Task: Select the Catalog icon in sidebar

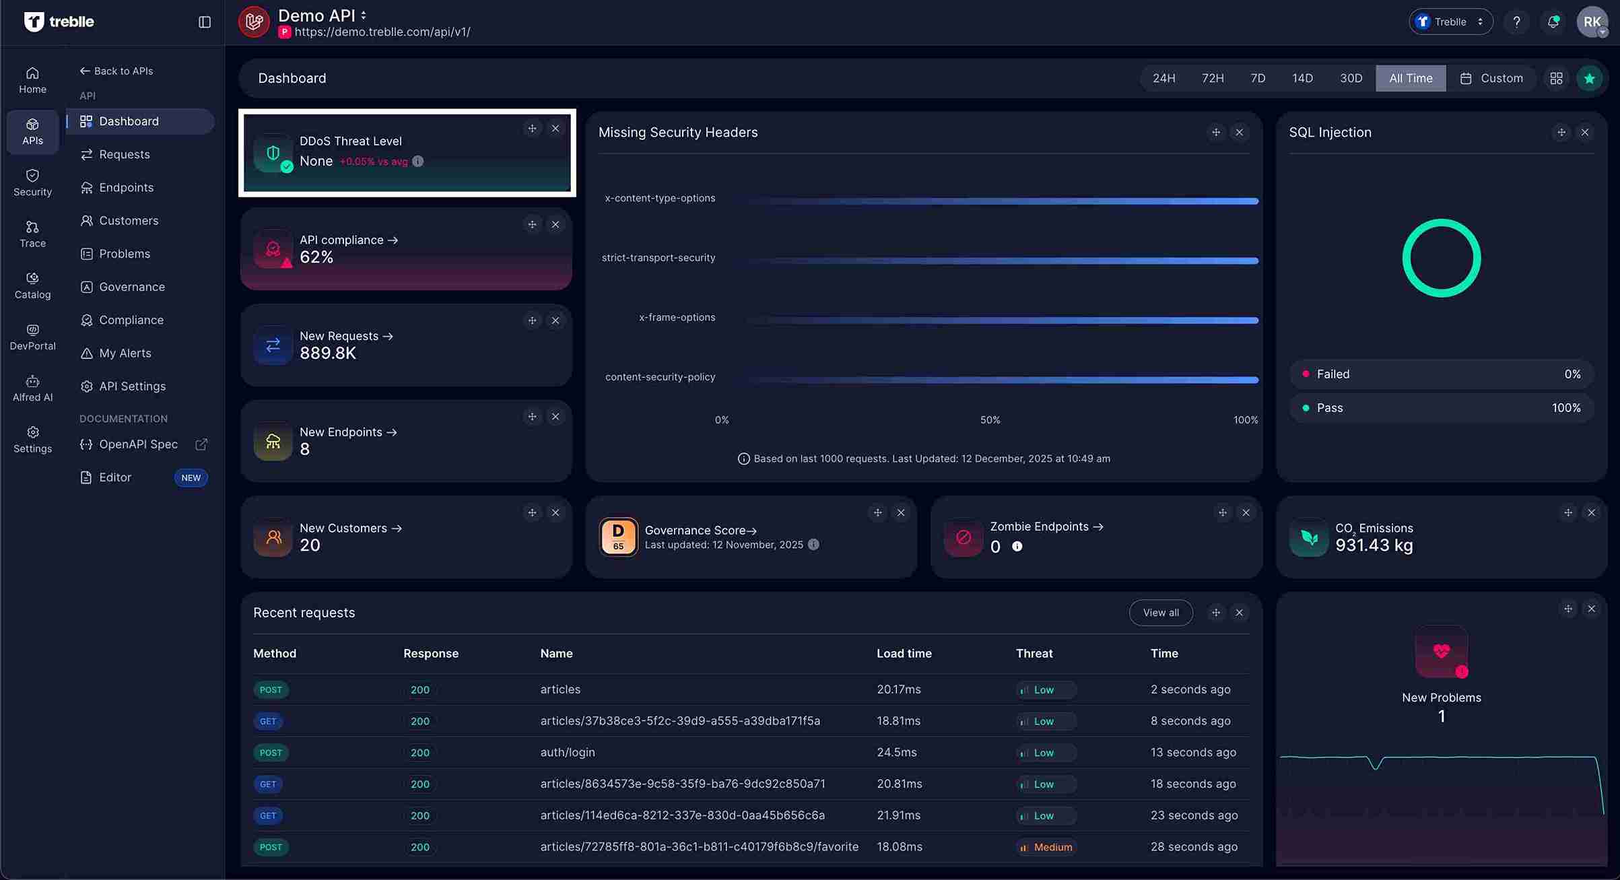Action: point(32,285)
